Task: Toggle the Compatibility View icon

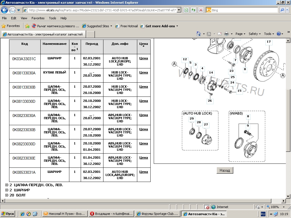Action: (186, 10)
